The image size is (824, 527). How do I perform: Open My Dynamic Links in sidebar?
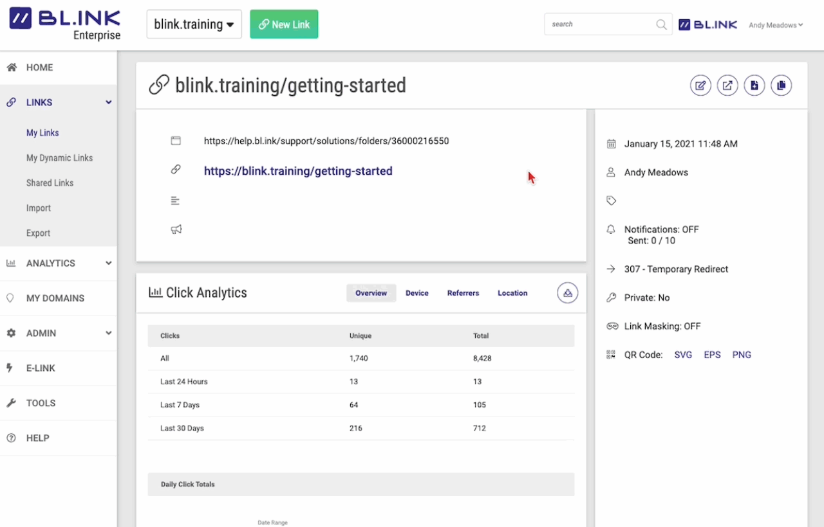tap(59, 158)
